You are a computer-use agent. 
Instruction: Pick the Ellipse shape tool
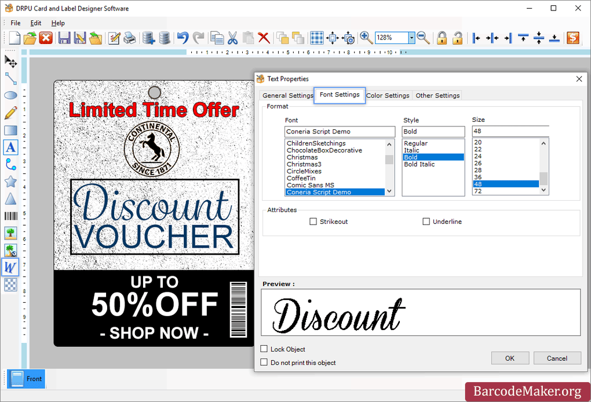click(x=10, y=96)
